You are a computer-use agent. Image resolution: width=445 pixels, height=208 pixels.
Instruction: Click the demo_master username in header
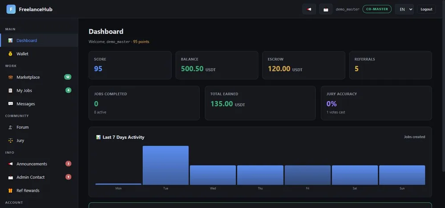tap(348, 9)
